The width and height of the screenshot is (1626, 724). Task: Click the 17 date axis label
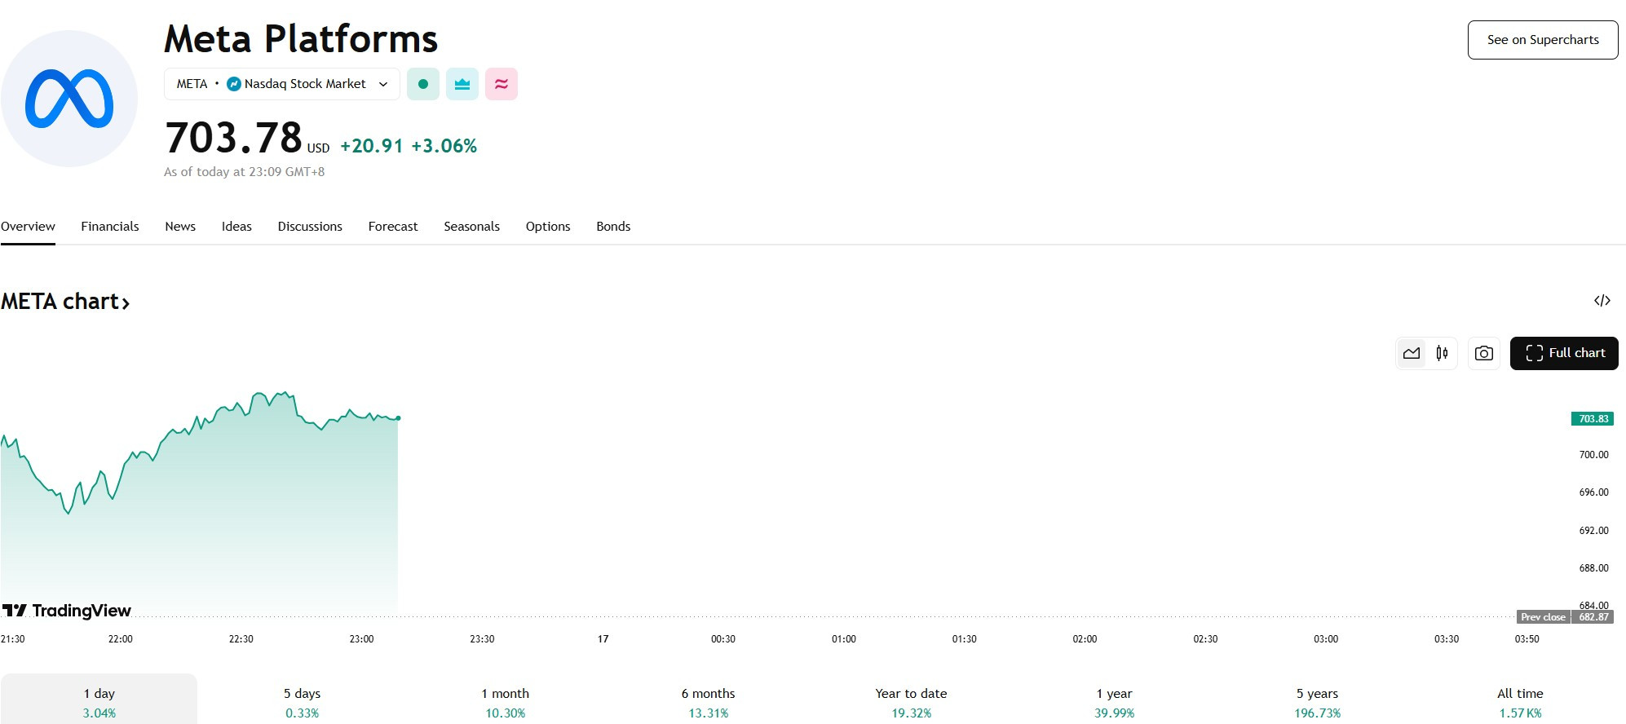(x=603, y=639)
